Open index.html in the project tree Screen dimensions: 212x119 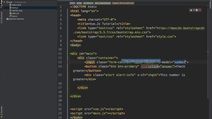click(x=16, y=5)
